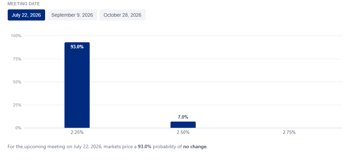Click the 0% y-axis label
Screen dimensions: 351x160
tap(18, 128)
